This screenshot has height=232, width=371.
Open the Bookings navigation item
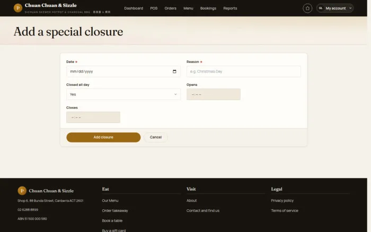tap(208, 8)
